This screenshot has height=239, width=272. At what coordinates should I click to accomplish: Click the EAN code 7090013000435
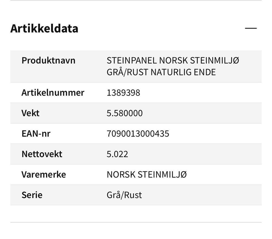(138, 133)
